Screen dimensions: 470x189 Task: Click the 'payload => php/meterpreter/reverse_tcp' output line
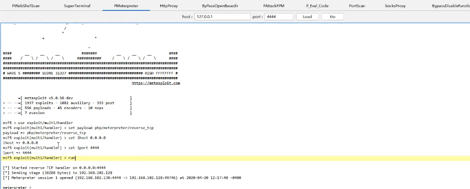tap(44, 133)
